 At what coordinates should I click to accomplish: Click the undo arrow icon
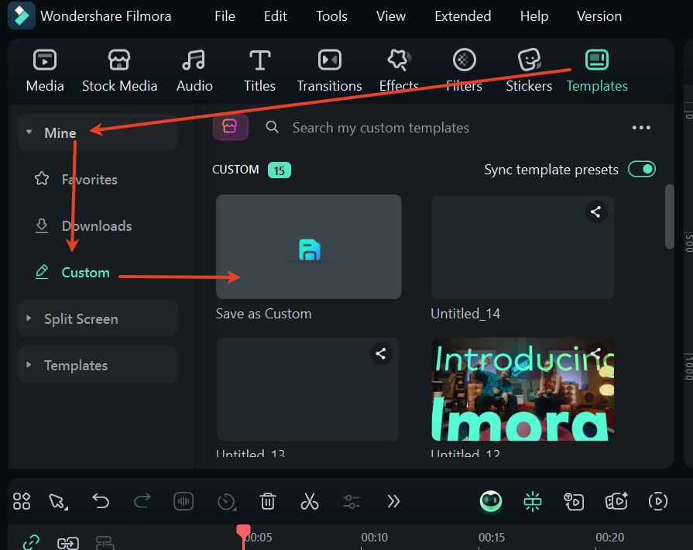[x=101, y=501]
